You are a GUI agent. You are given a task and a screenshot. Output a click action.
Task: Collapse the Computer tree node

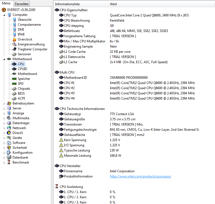(x=4, y=15)
